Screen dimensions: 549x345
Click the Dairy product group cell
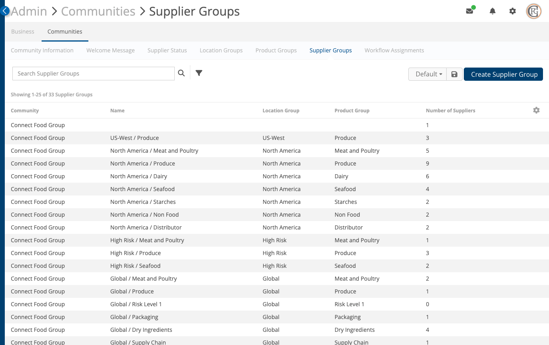click(x=341, y=176)
